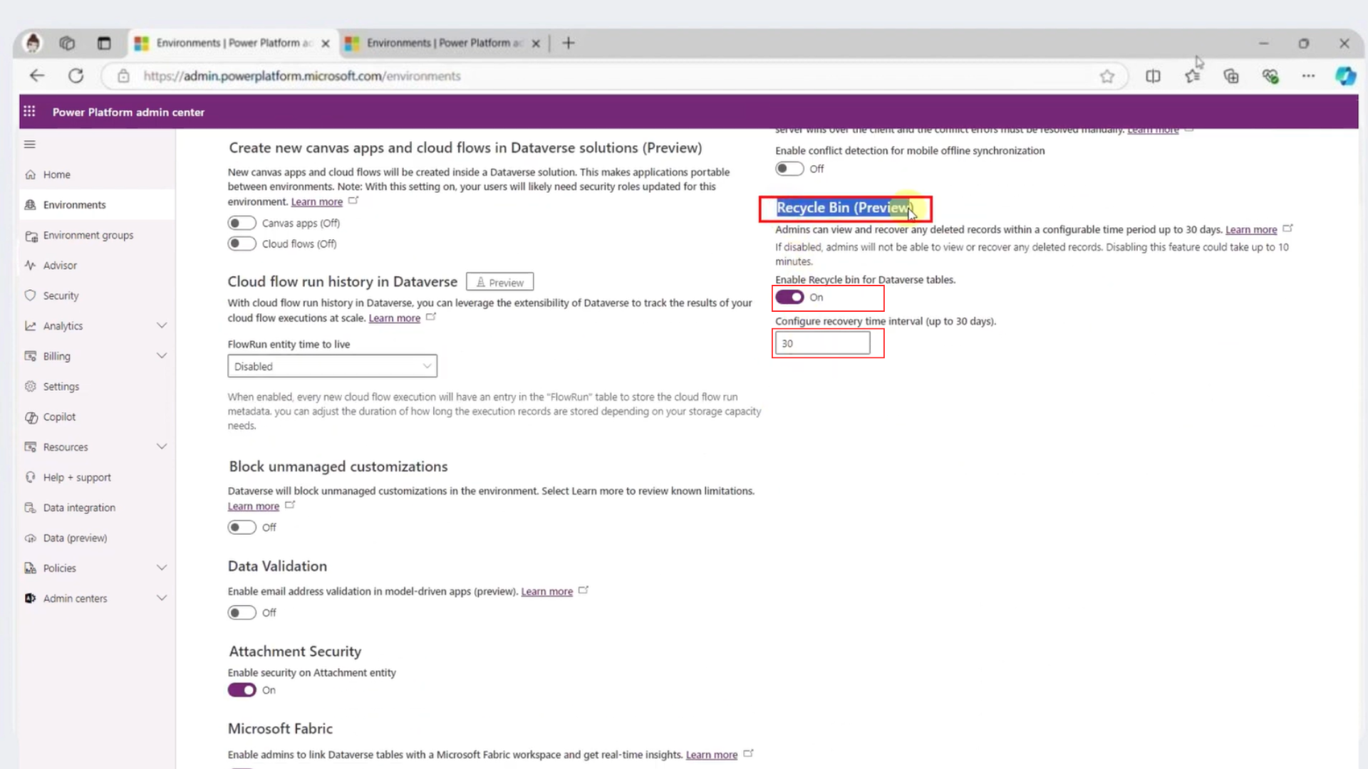Image resolution: width=1368 pixels, height=769 pixels.
Task: Open Learn more link for cloud flow run history
Action: click(x=394, y=318)
